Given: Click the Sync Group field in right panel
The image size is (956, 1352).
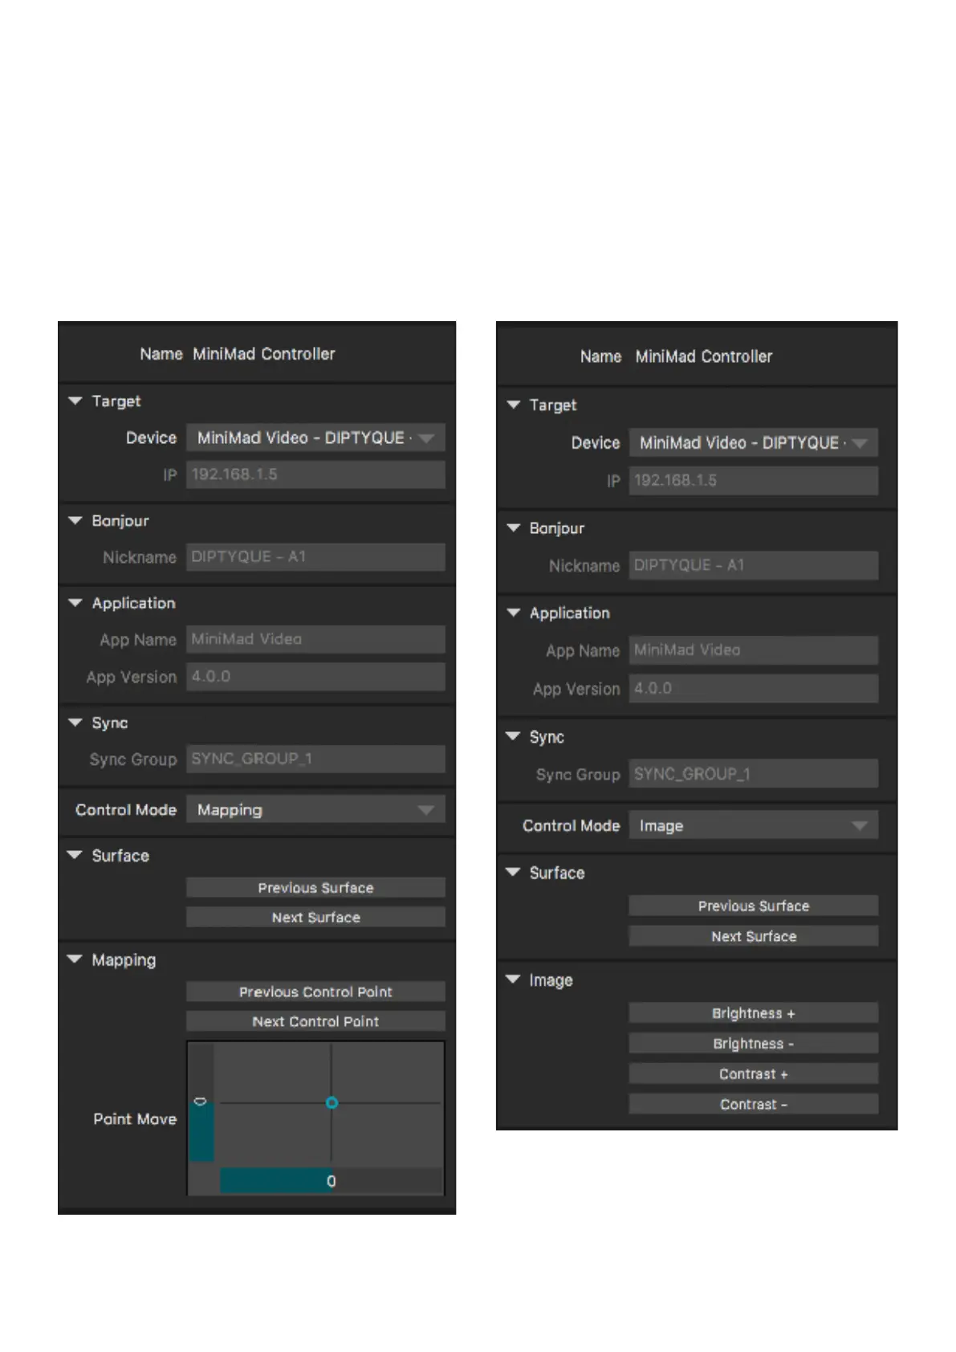Looking at the screenshot, I should 753,774.
